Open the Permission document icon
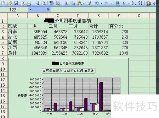This screenshot has height=118, width=159. click(x=23, y=3)
